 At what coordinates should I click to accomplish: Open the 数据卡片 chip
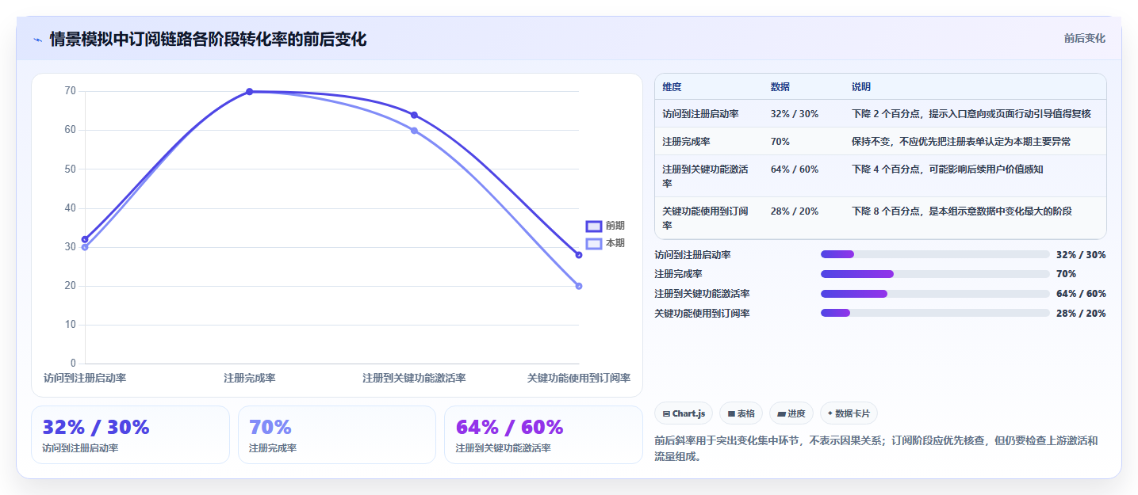(x=849, y=413)
